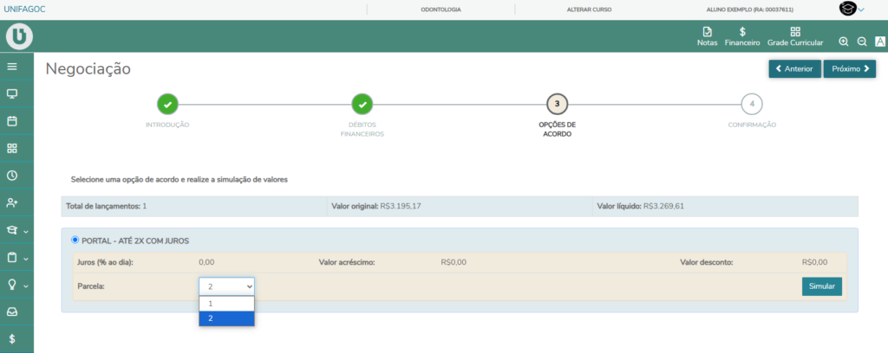Click the Simular button
888x353 pixels.
tap(821, 286)
